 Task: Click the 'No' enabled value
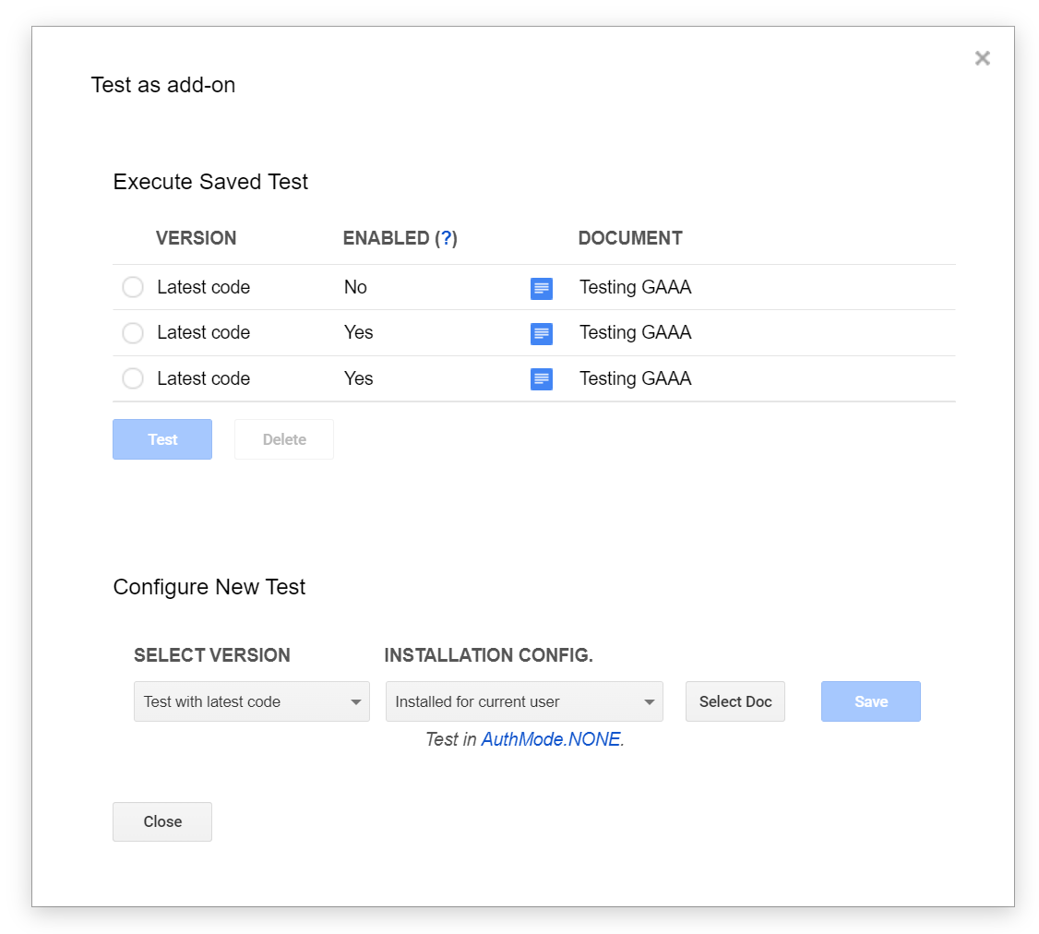point(355,287)
